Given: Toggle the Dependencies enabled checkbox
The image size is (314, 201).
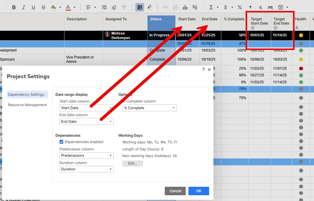Looking at the screenshot, I should click(61, 142).
